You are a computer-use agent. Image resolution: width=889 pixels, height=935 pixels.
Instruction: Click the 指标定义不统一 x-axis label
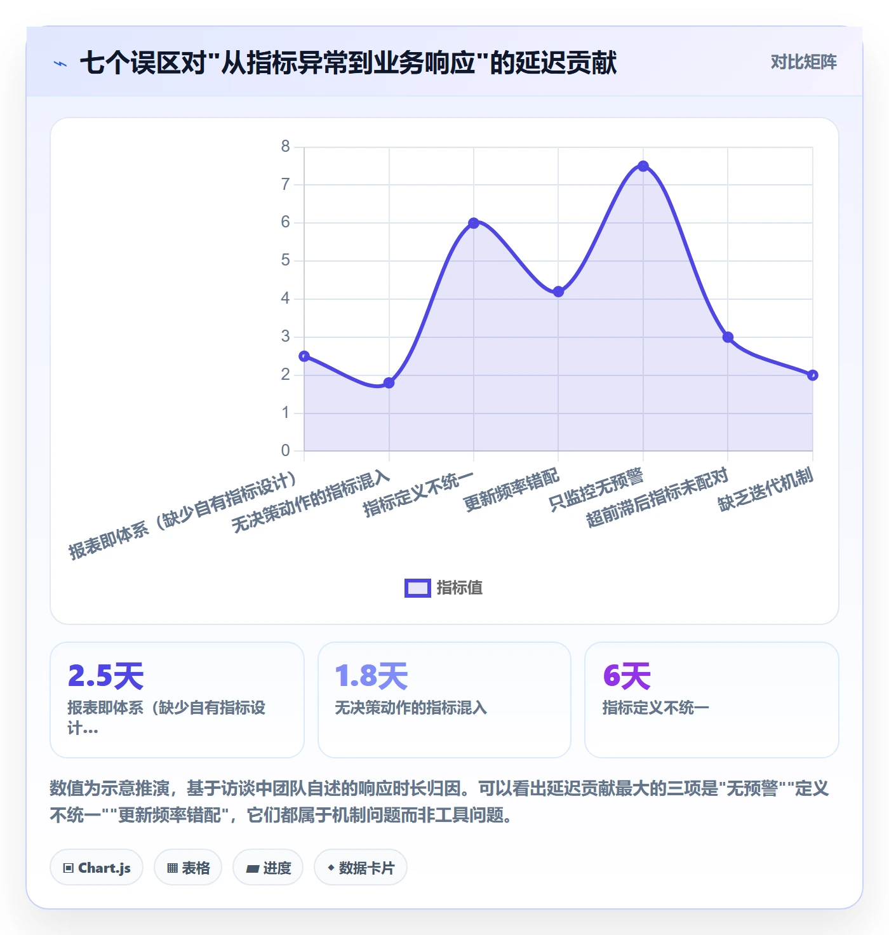coord(418,494)
